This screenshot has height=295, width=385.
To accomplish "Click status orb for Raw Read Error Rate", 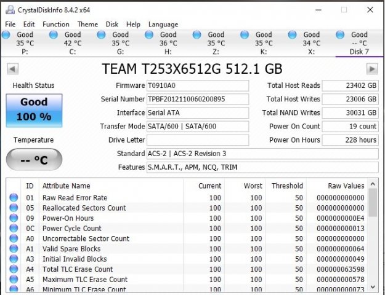I will pos(14,198).
